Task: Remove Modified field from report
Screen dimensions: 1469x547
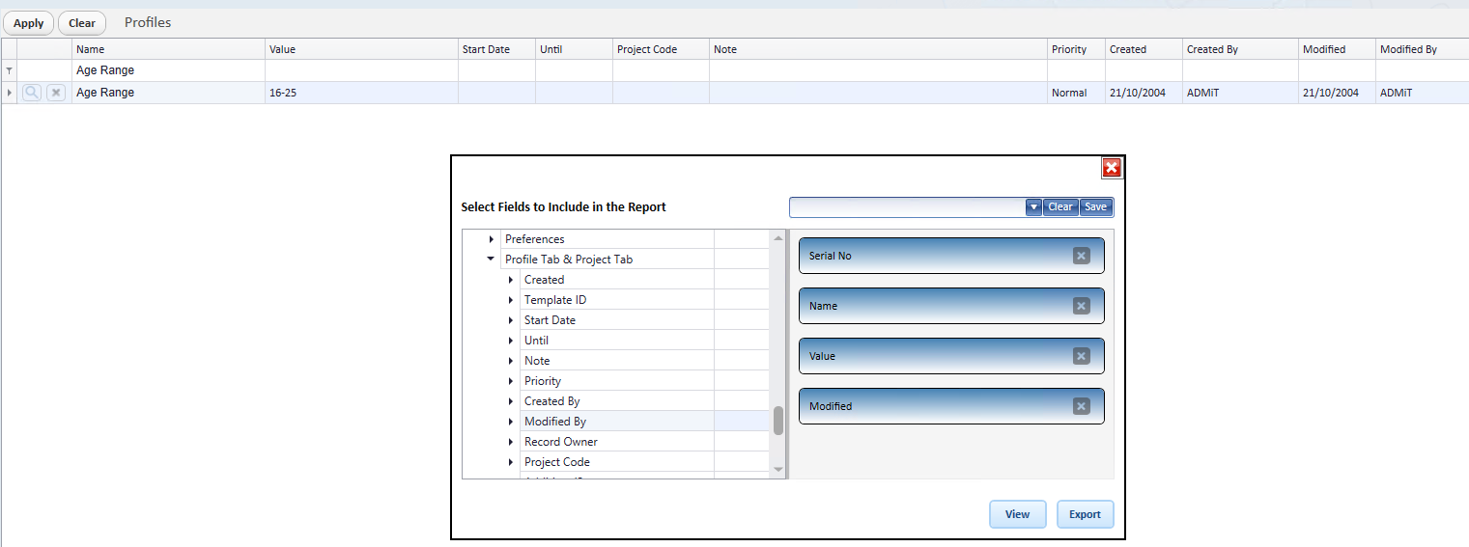Action: coord(1082,406)
